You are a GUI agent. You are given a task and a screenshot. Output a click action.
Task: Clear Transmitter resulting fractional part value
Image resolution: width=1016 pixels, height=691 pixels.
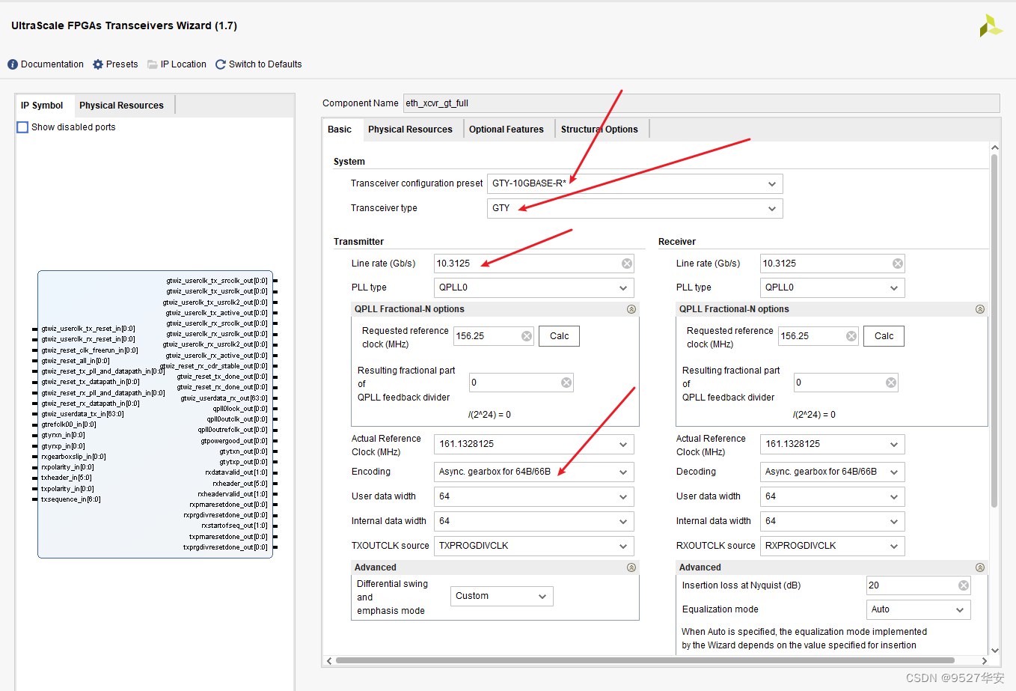[x=566, y=383]
